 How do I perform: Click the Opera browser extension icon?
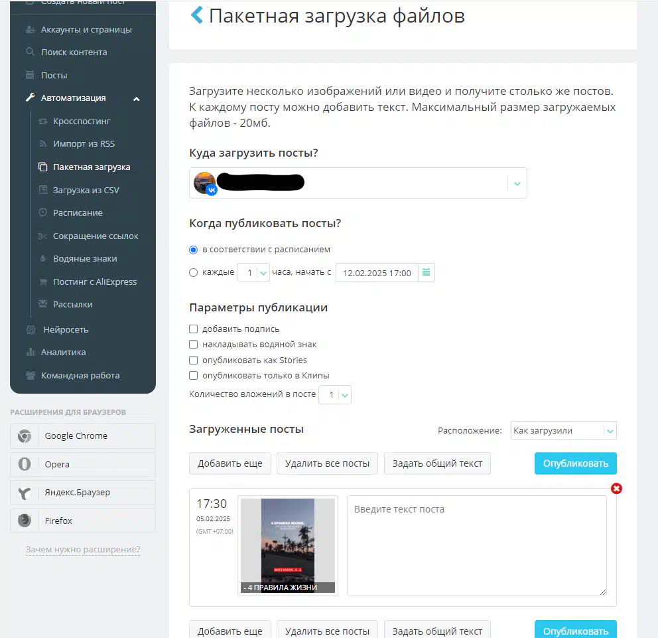[25, 464]
